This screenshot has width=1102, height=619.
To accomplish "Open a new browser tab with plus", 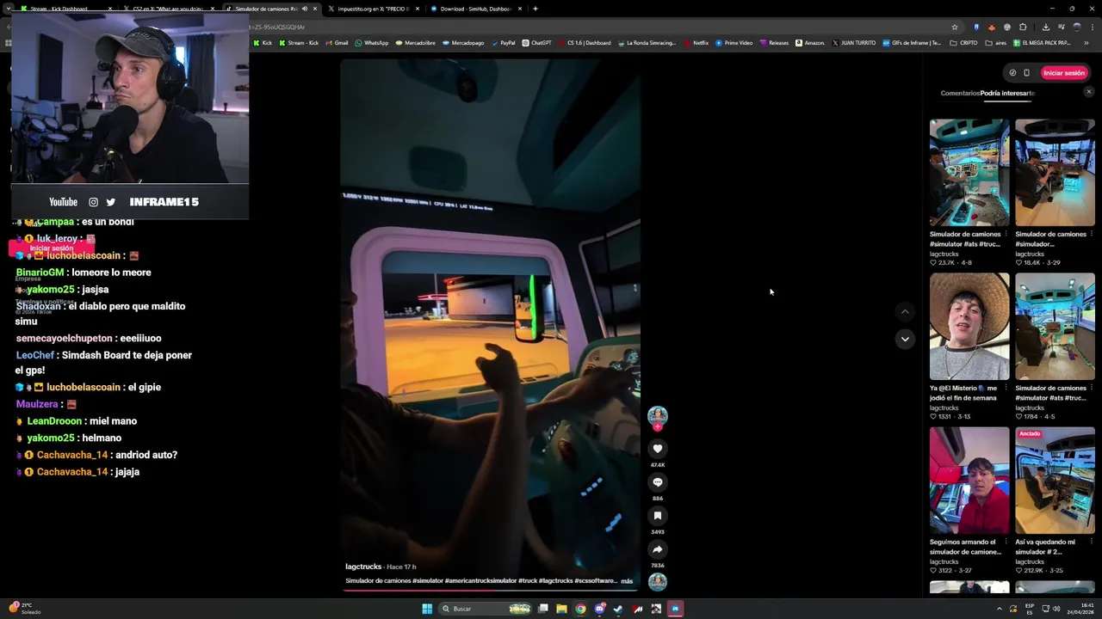I will (536, 9).
